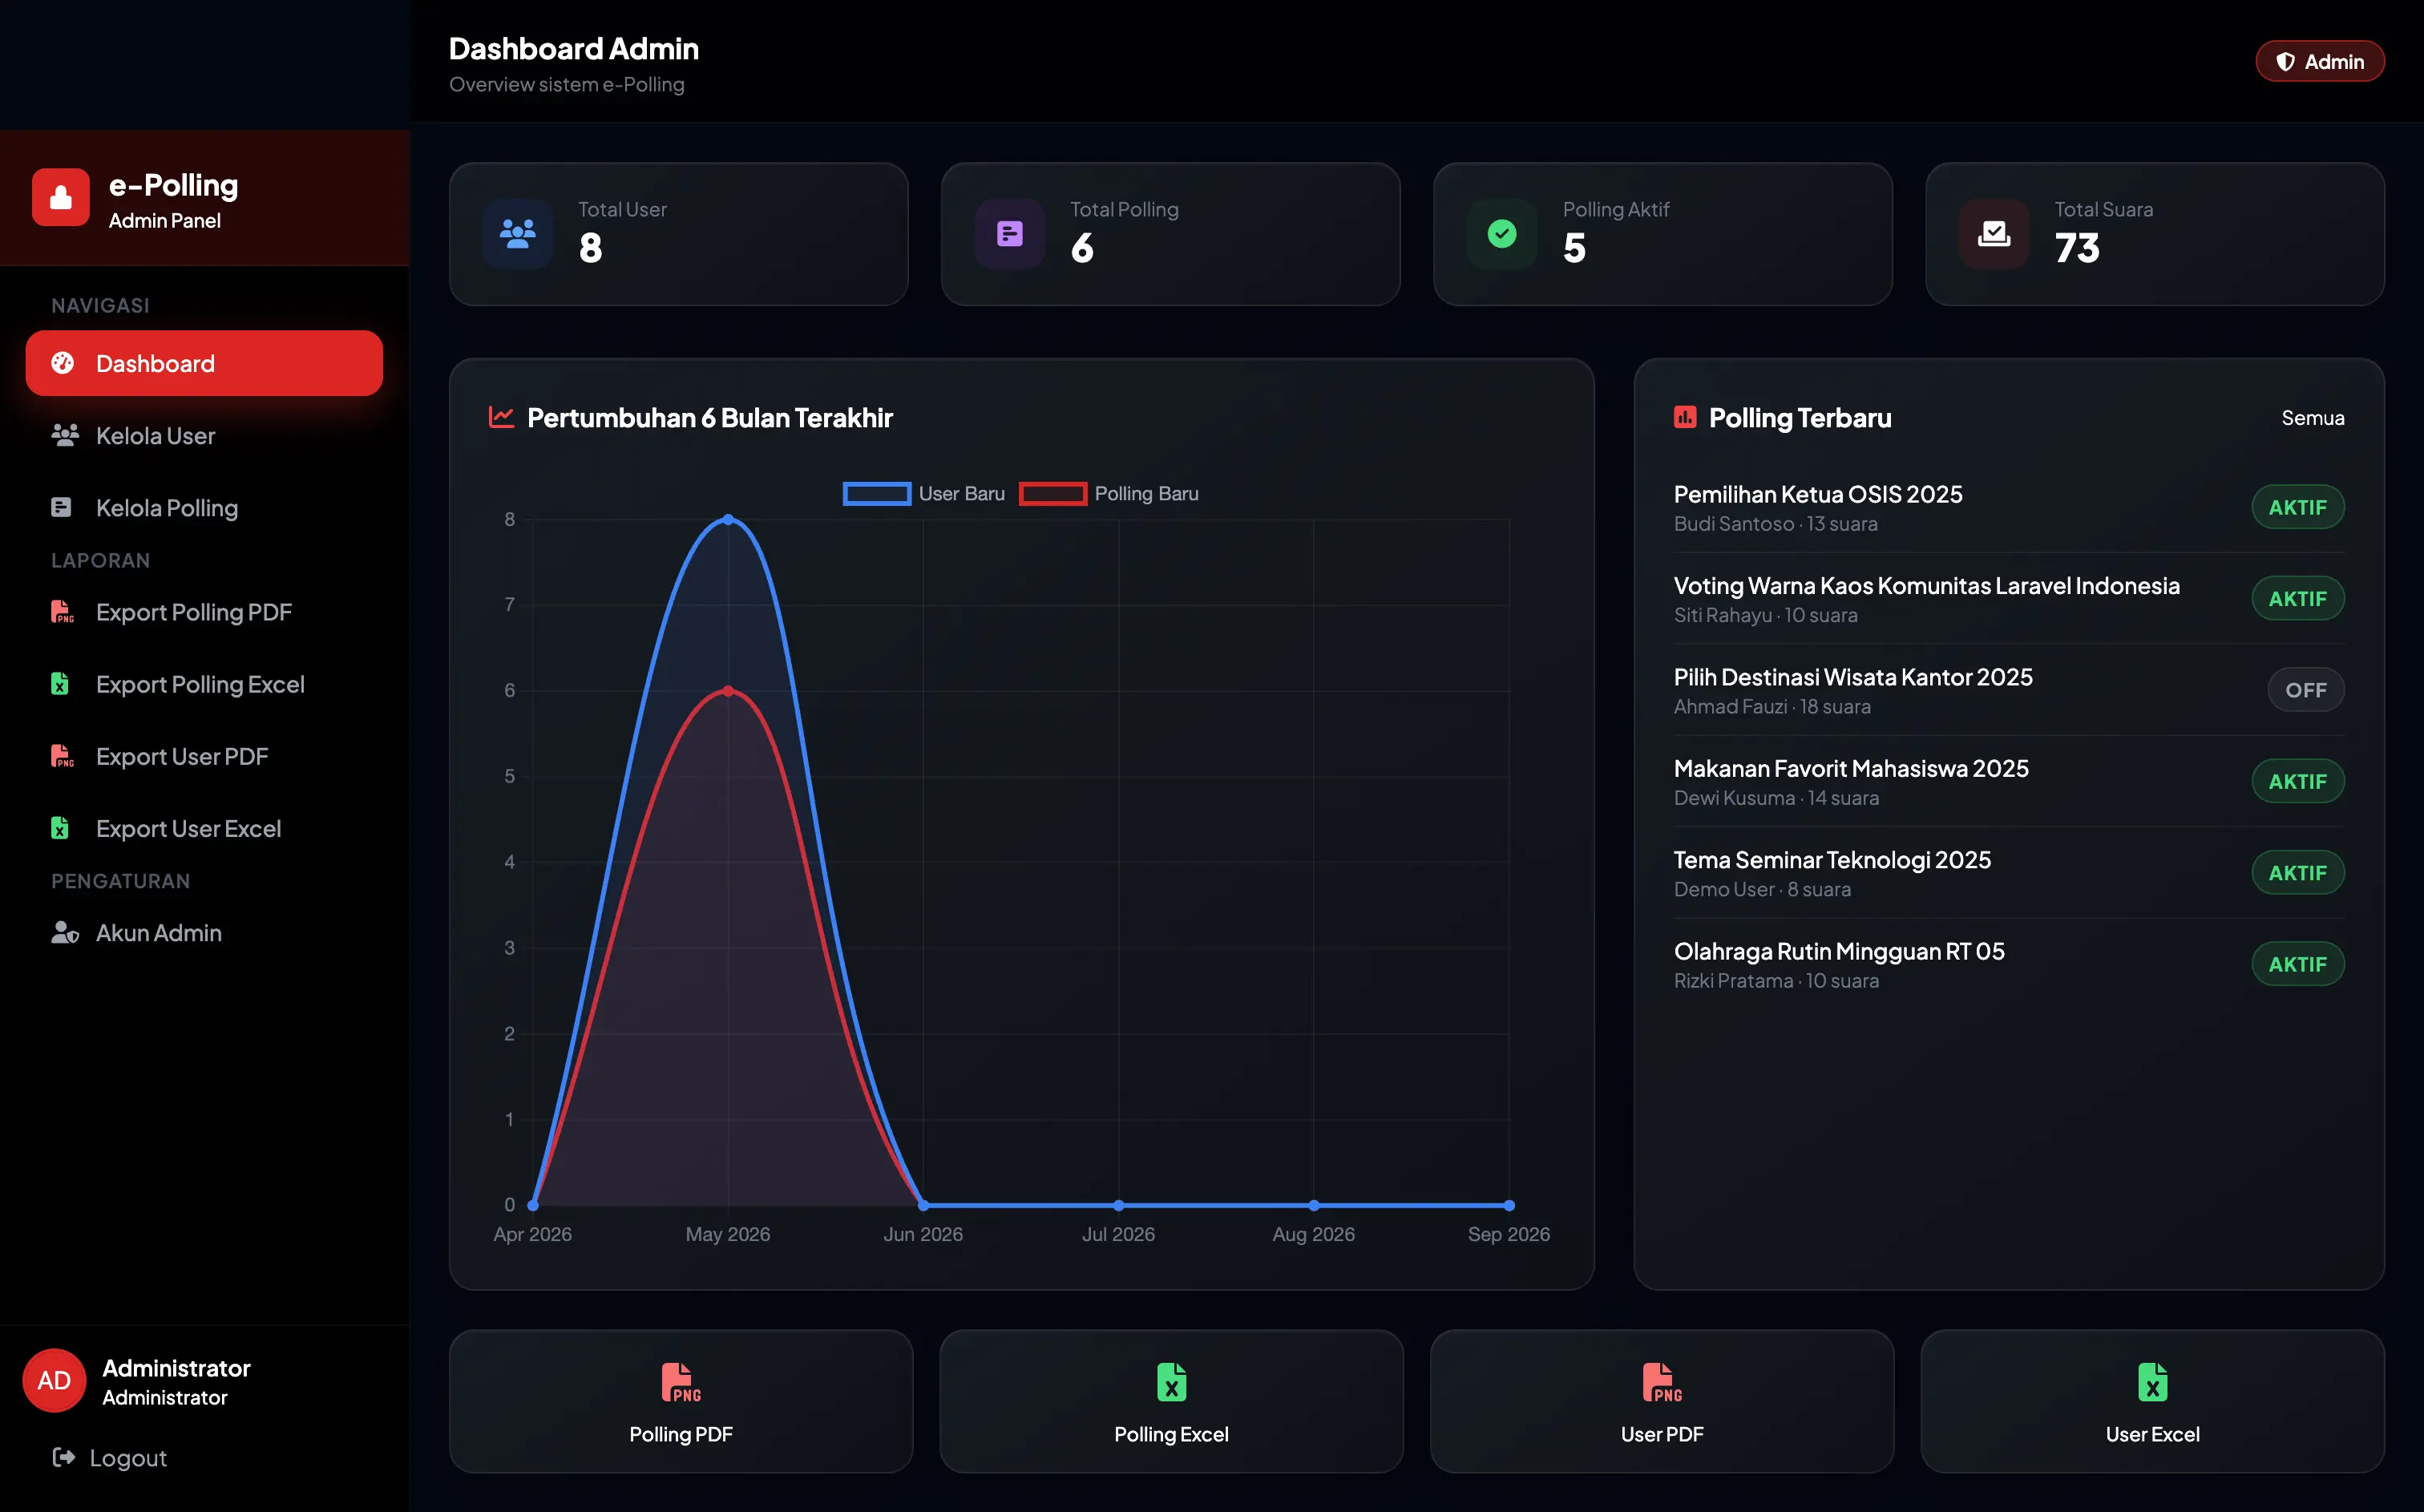
Task: Click 'Tema Seminar Teknologi 2025' poll title
Action: point(1832,860)
